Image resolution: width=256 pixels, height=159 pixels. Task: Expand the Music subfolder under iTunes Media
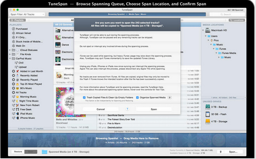(x=219, y=57)
